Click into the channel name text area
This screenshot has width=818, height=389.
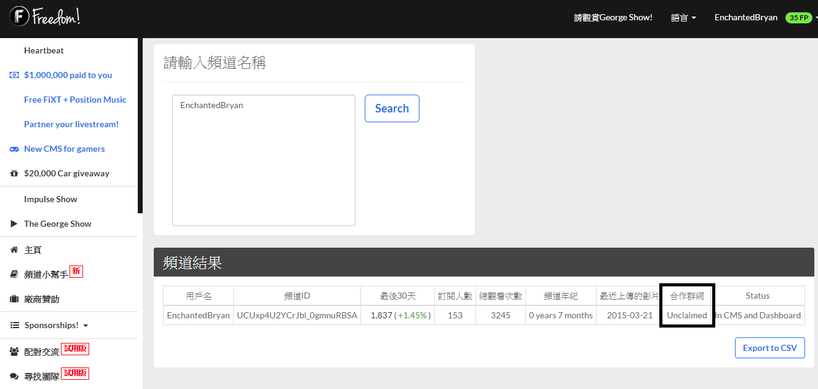[x=263, y=160]
